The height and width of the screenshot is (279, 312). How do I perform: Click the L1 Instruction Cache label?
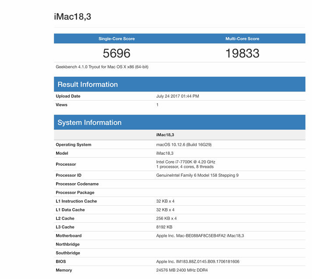tap(76, 201)
